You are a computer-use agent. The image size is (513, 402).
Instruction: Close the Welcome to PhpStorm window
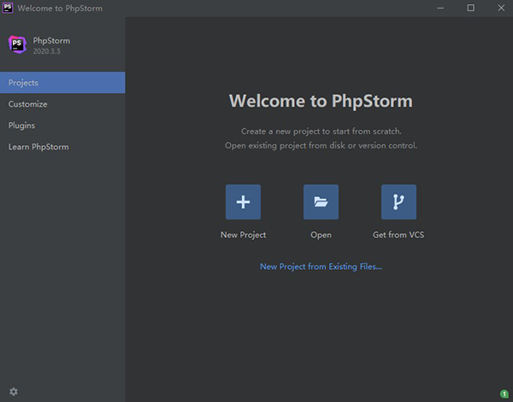pyautogui.click(x=501, y=9)
